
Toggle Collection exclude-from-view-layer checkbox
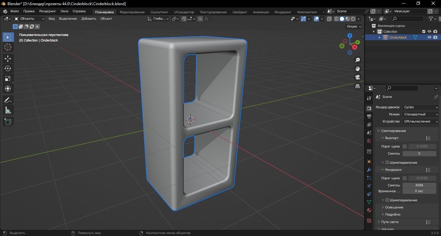[423, 31]
